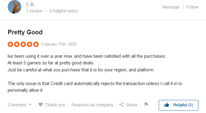Open C B.'s profile avatar
The height and width of the screenshot is (113, 206).
click(x=14, y=7)
